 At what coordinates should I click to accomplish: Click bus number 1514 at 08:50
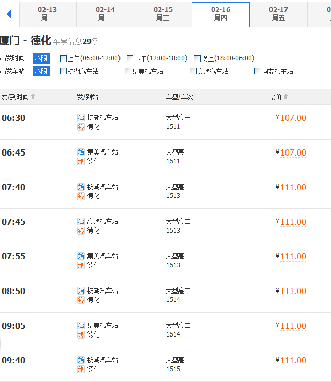pyautogui.click(x=173, y=300)
